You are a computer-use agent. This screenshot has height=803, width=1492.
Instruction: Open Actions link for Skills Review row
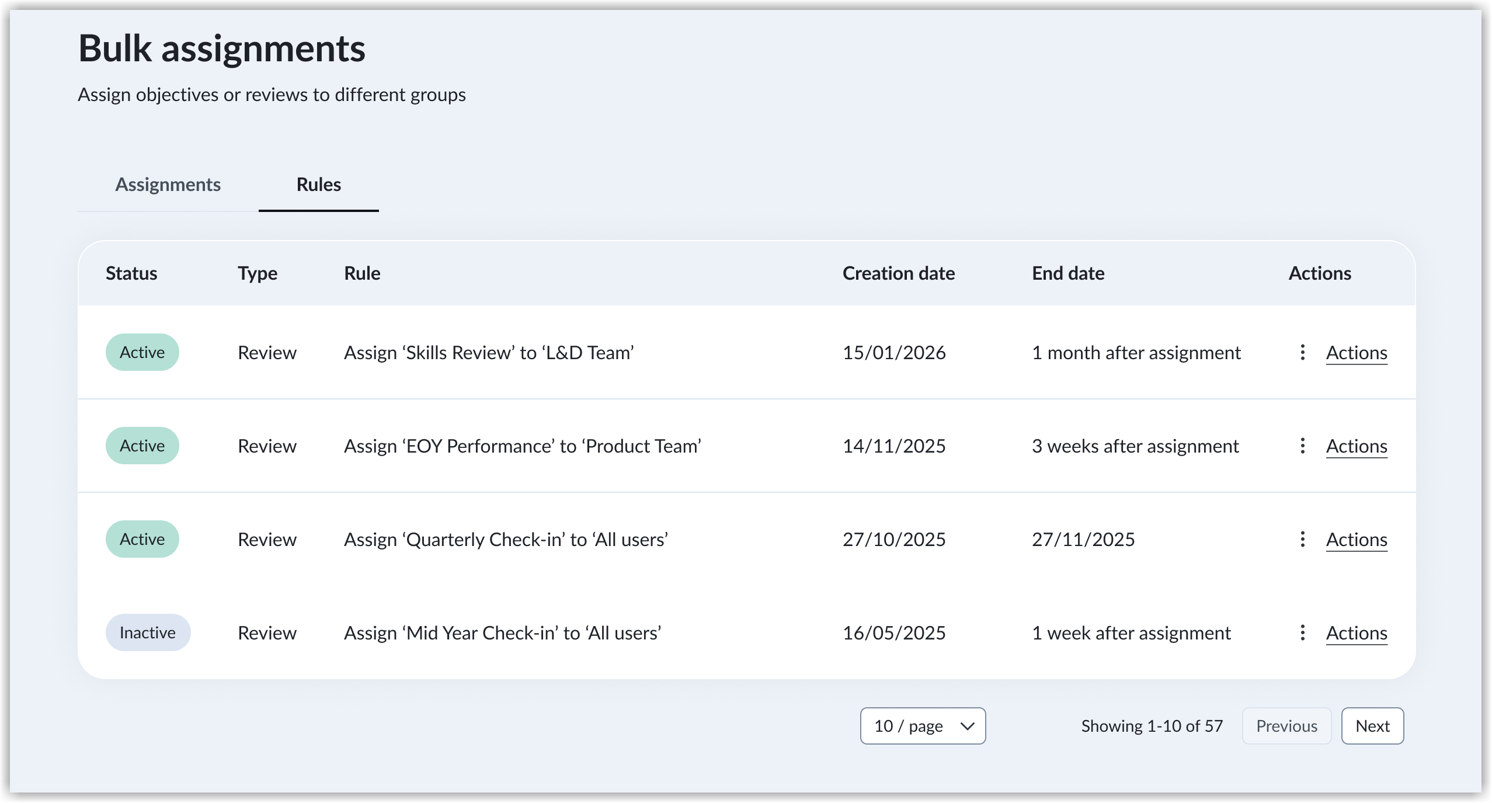click(1356, 353)
